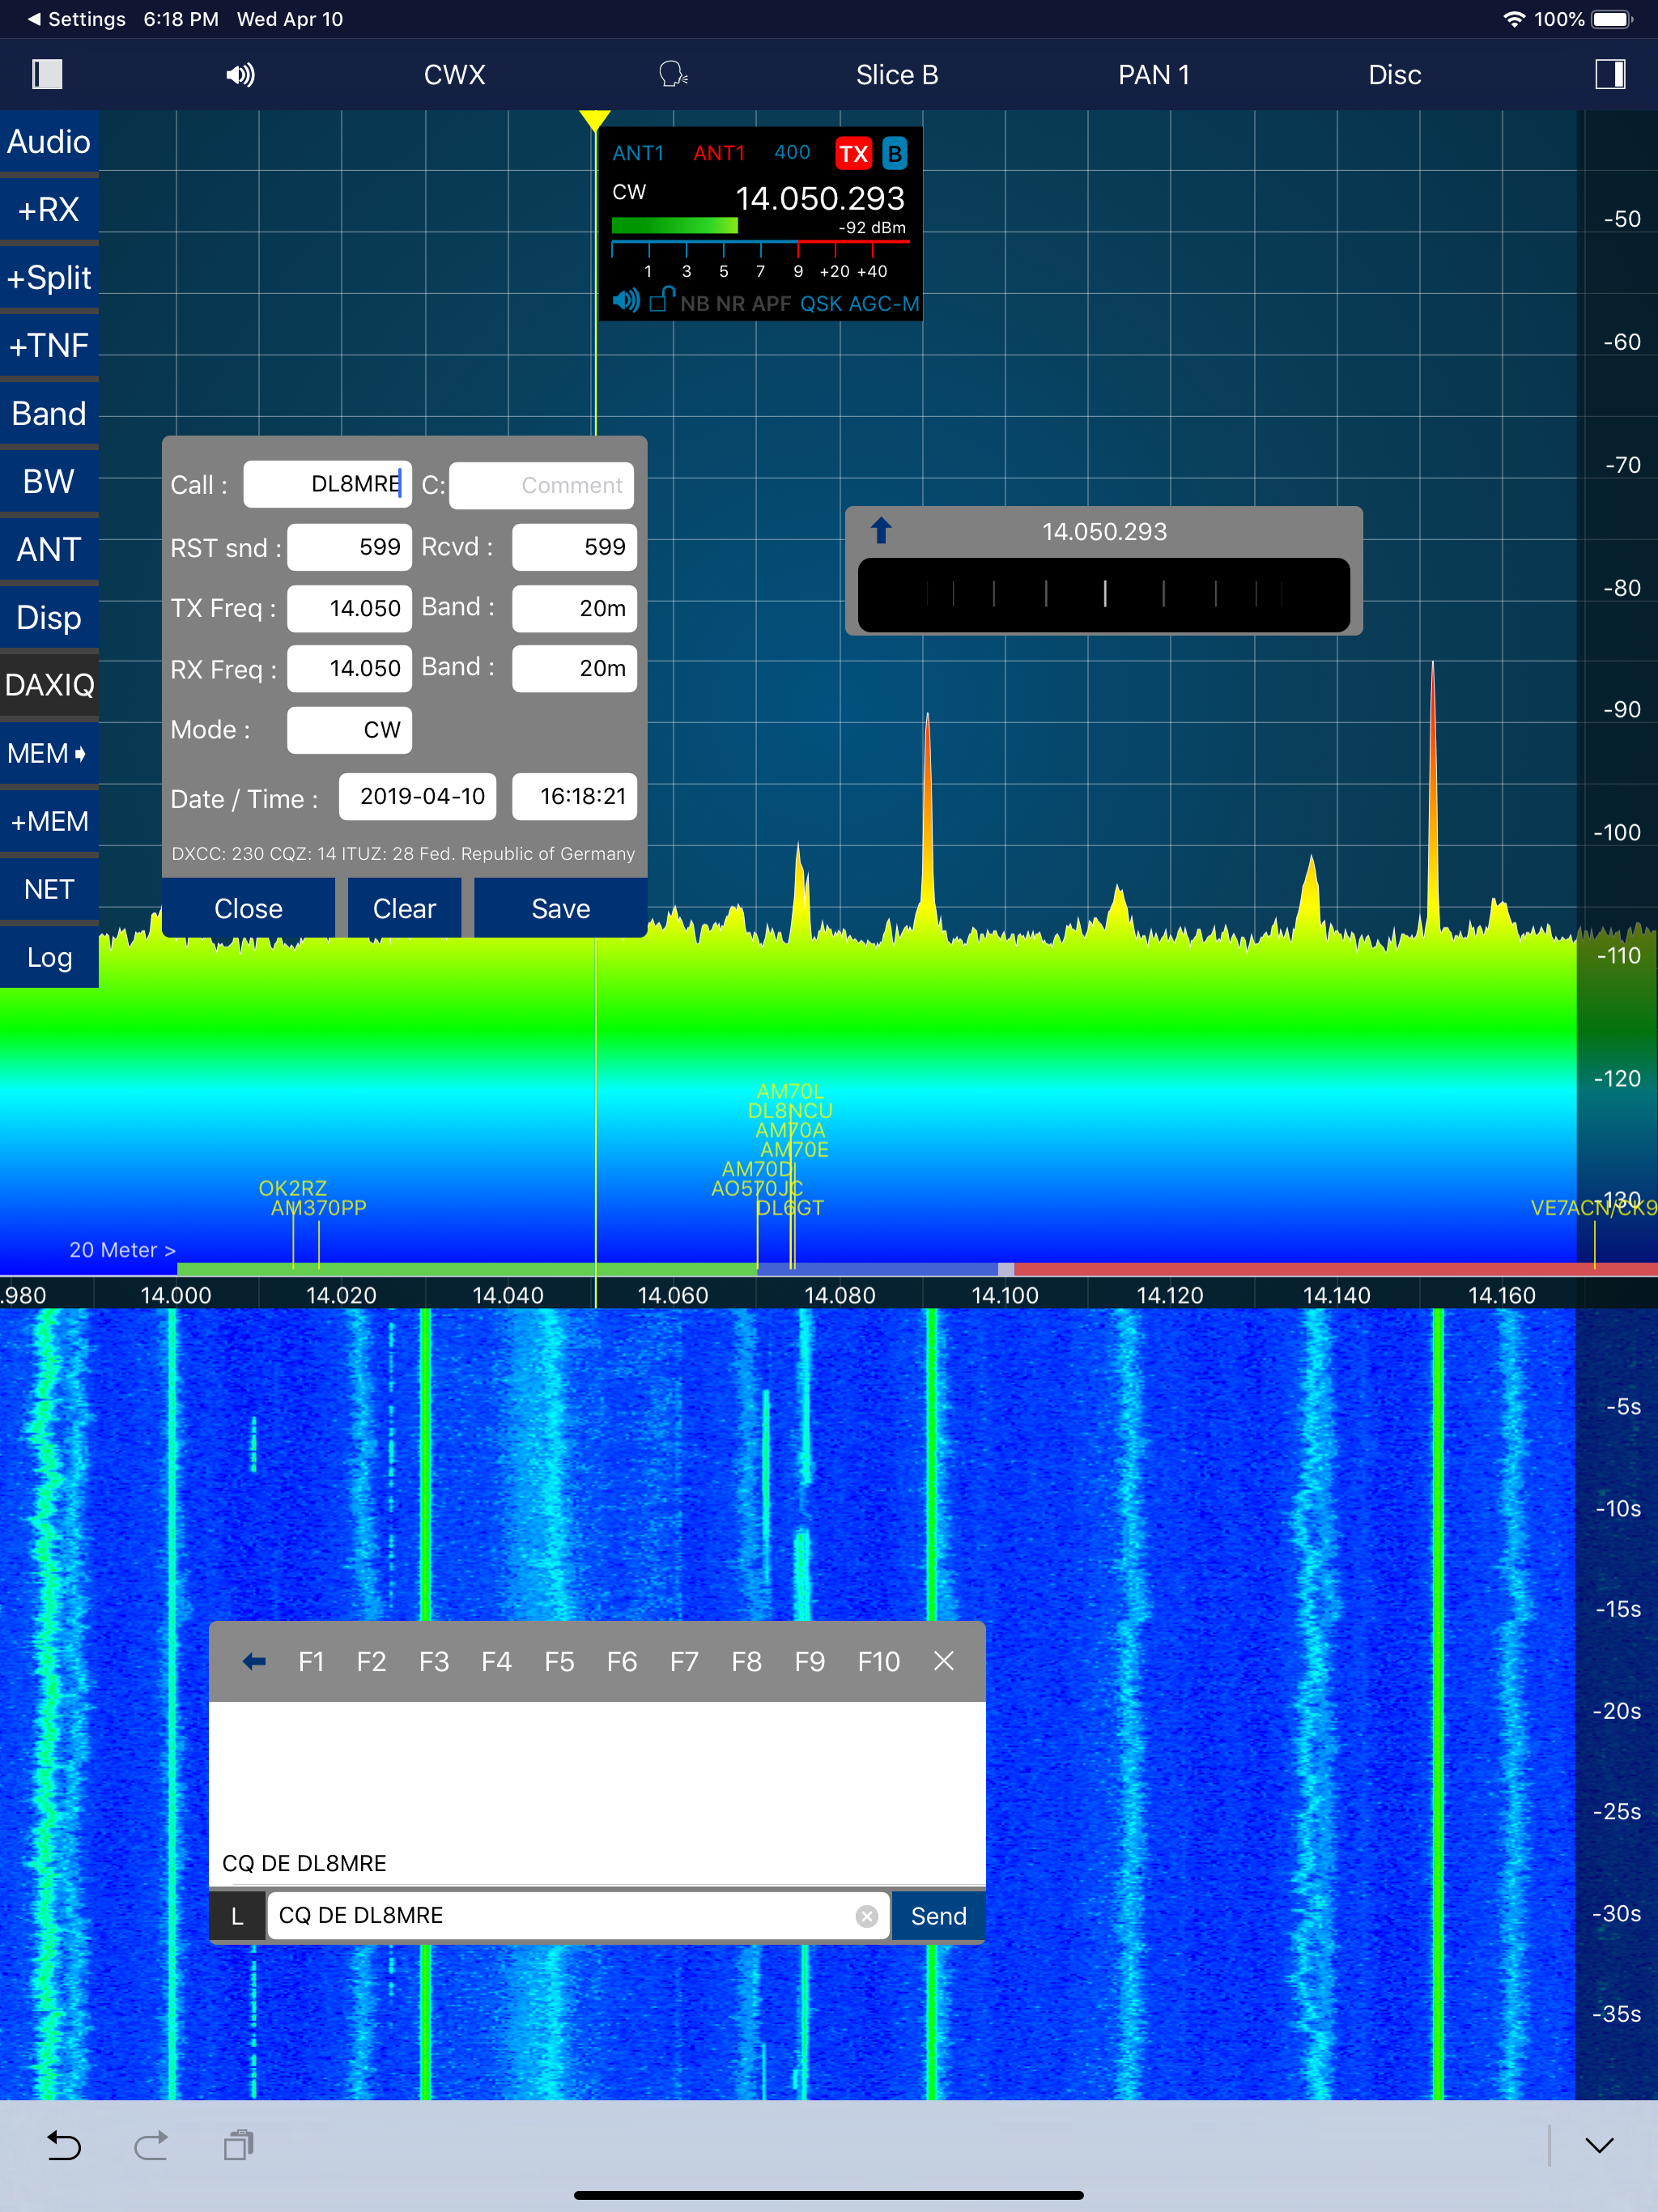Tap the F10 macro key

coord(878,1661)
